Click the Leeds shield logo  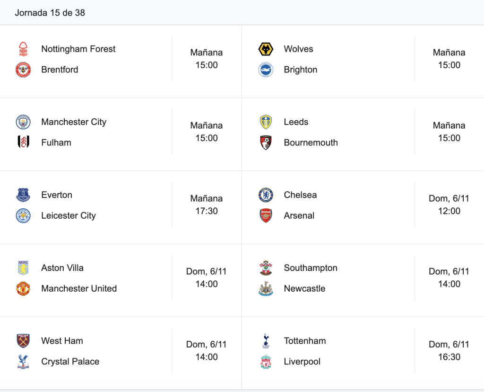coord(266,122)
